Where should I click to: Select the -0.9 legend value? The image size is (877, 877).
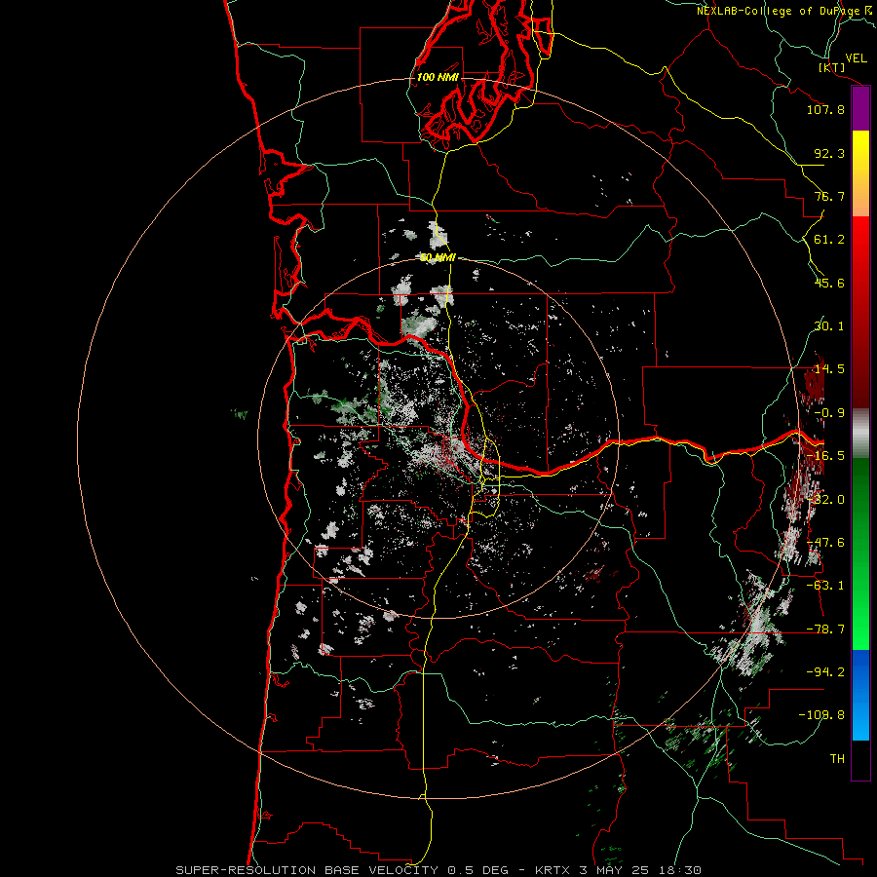click(829, 413)
